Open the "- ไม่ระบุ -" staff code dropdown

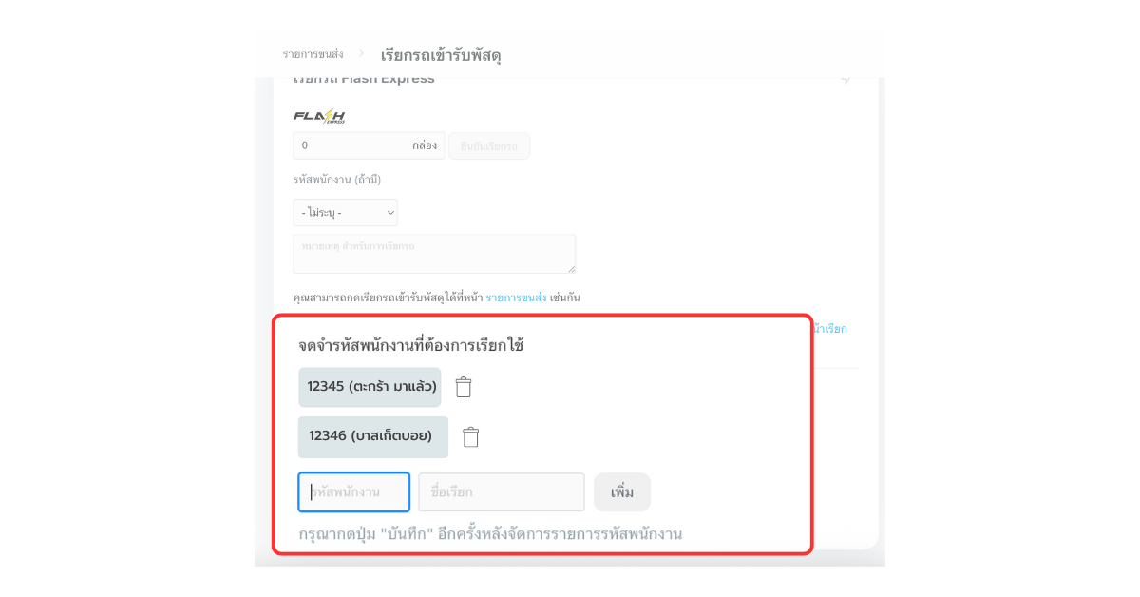(x=346, y=213)
